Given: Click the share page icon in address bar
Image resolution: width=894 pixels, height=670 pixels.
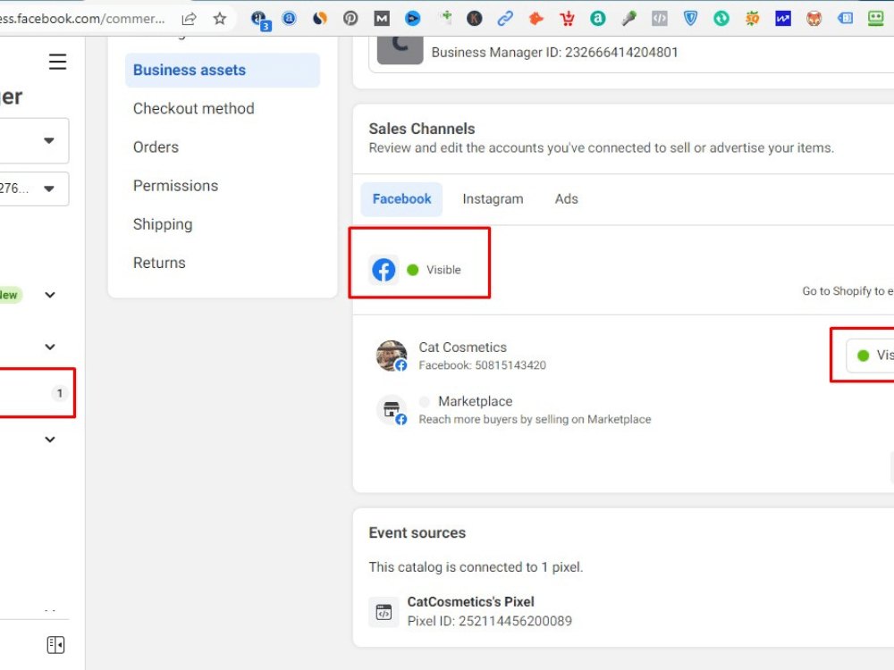Looking at the screenshot, I should pos(189,19).
